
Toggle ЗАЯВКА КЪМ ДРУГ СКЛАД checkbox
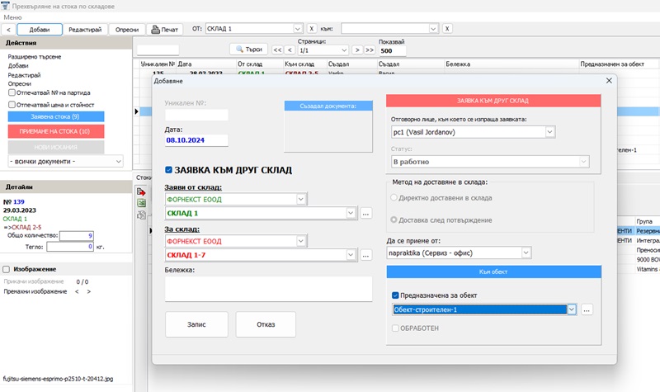(x=169, y=170)
